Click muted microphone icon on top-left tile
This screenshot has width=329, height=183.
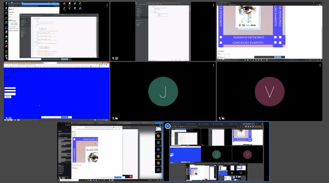click(7, 58)
